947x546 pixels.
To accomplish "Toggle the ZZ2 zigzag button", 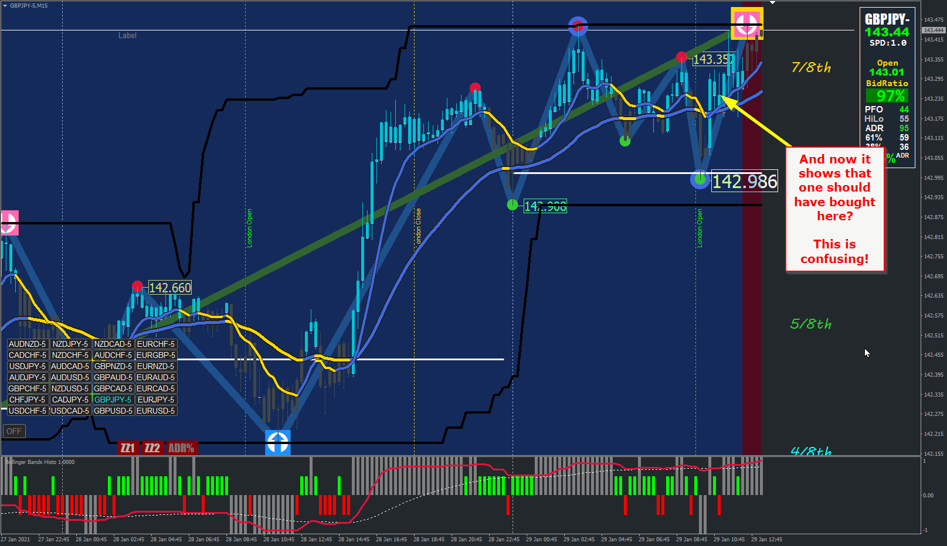I will point(152,448).
